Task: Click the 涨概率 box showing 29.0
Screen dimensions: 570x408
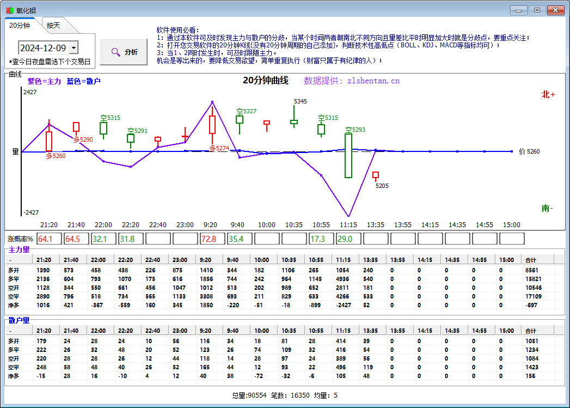Action: [348, 239]
